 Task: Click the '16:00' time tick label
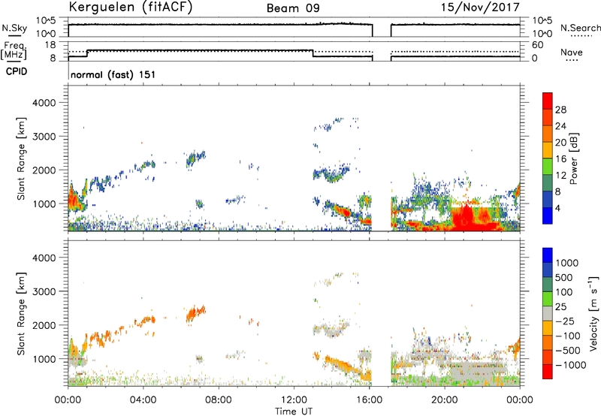coord(369,400)
